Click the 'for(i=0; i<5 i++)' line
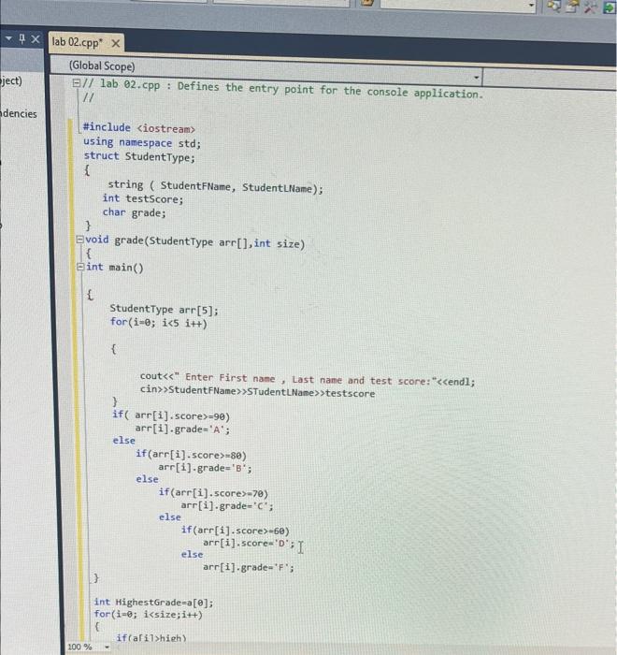Image resolution: width=617 pixels, height=655 pixels. (159, 323)
